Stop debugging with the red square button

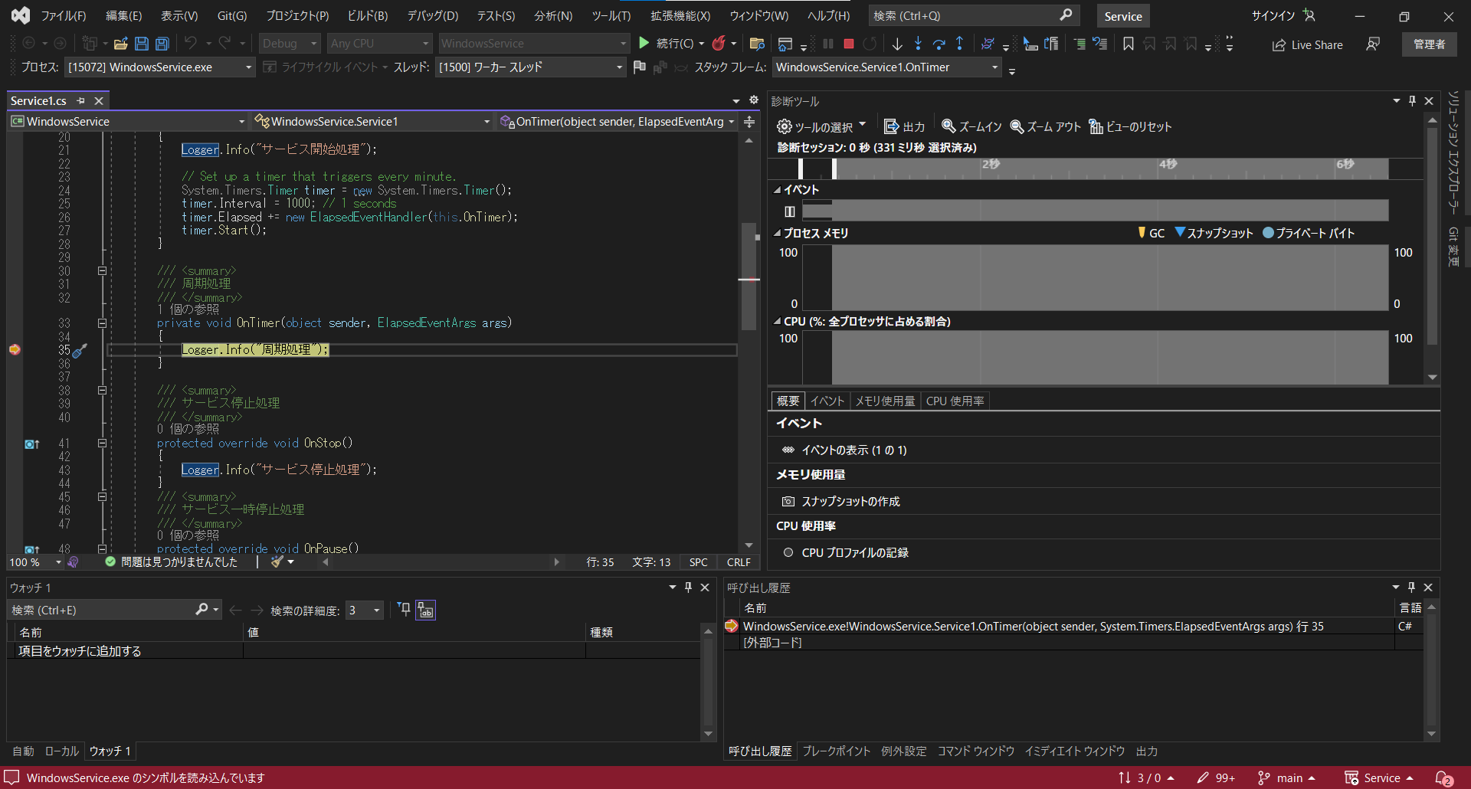click(x=849, y=44)
